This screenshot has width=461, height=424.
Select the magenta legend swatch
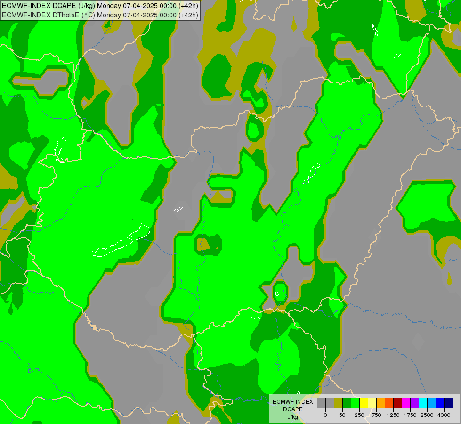[x=406, y=403]
